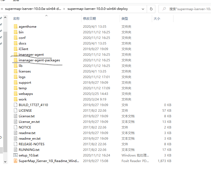The height and width of the screenshot is (169, 211).
Task: Click the agenthome folder name
Action: [x=28, y=27]
